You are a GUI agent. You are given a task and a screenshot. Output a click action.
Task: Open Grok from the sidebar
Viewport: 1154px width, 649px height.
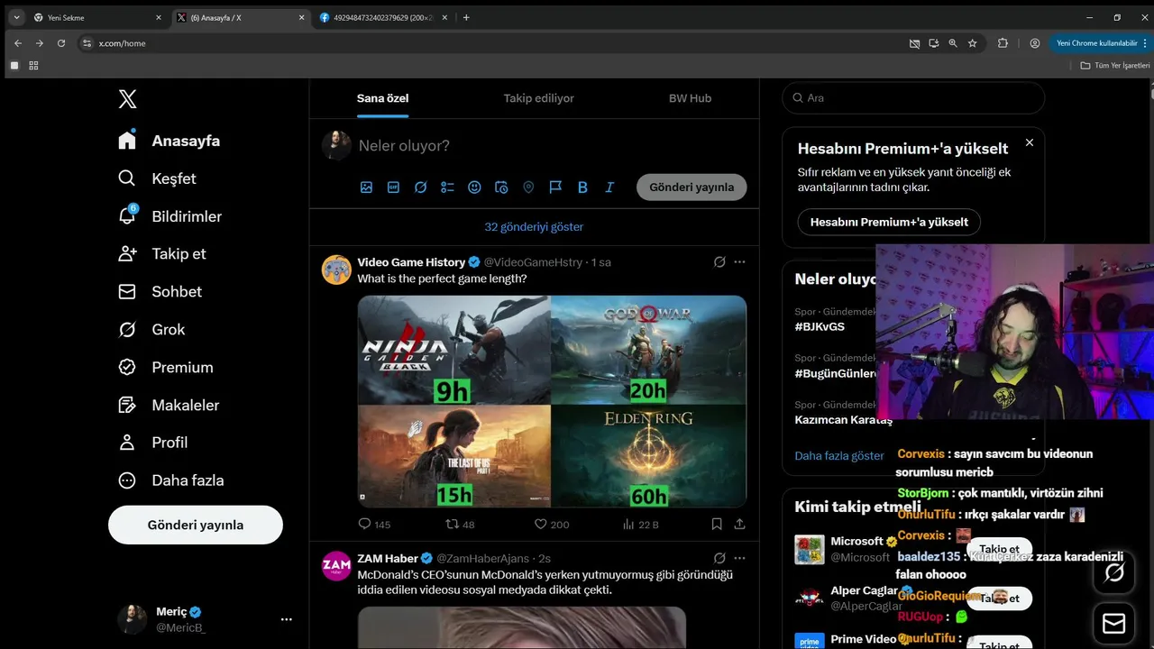[x=151, y=330]
